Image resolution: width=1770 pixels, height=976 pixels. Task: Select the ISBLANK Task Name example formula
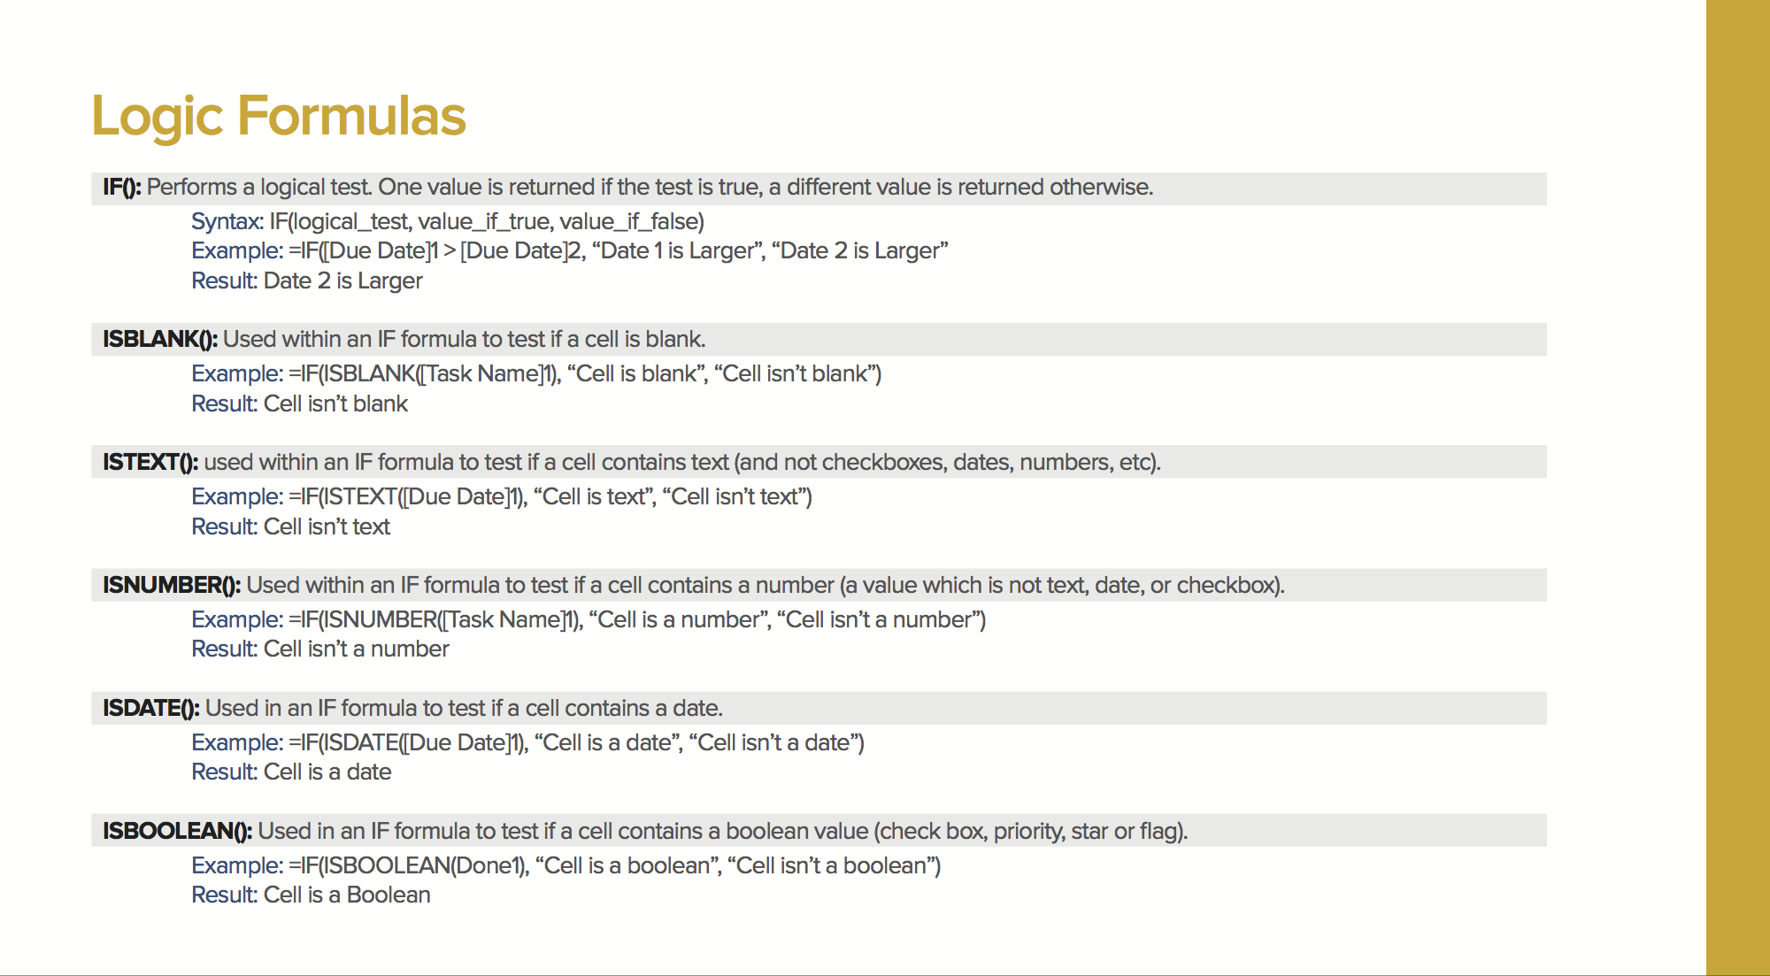pyautogui.click(x=536, y=374)
